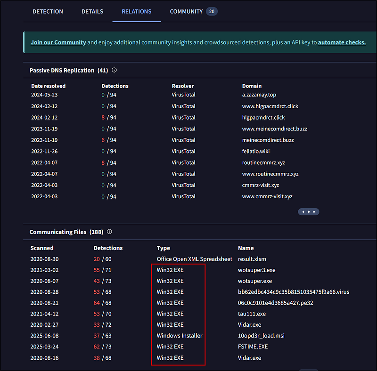Open the fellatio.wiki domain entry
This screenshot has width=377, height=371.
click(256, 151)
